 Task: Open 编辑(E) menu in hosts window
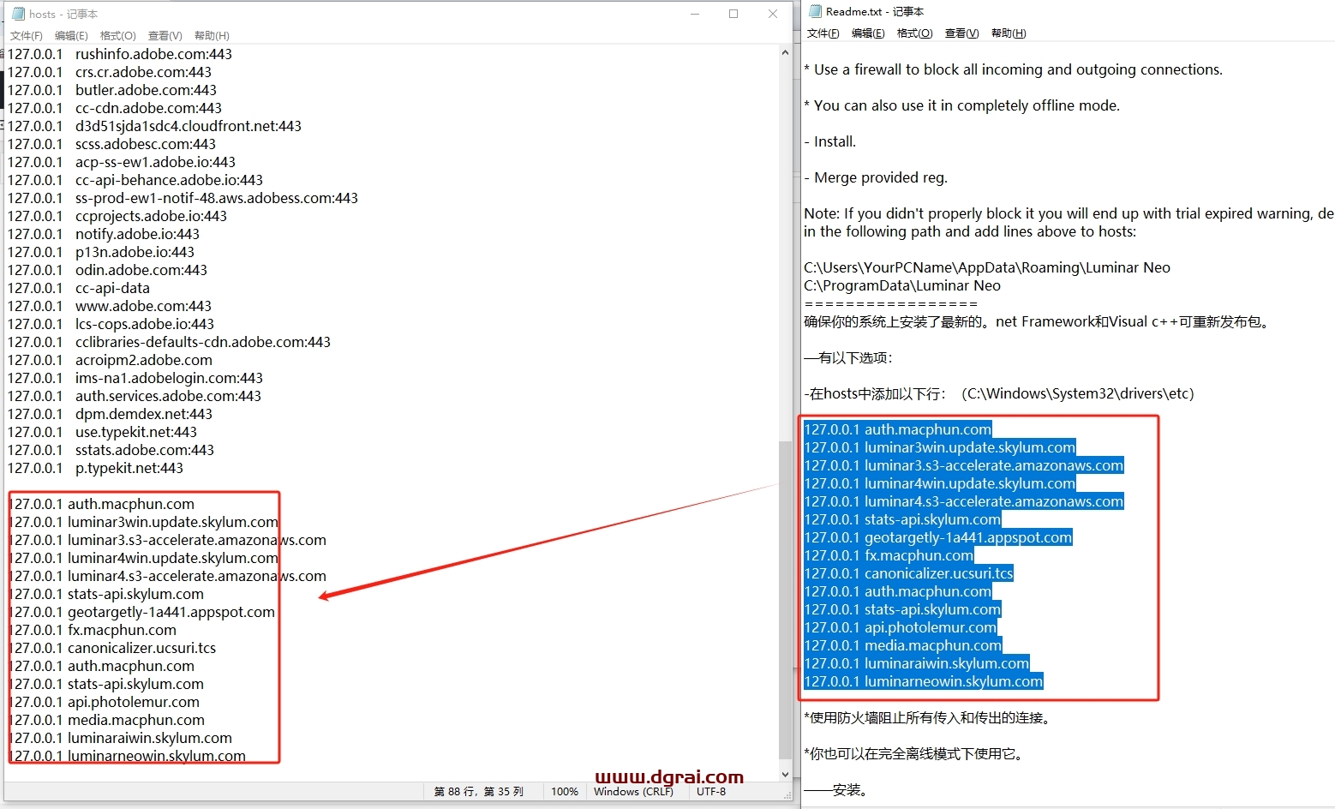coord(71,35)
